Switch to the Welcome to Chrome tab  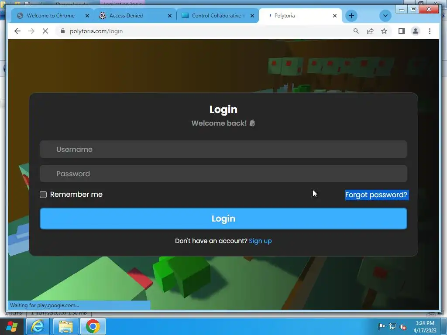coord(51,16)
